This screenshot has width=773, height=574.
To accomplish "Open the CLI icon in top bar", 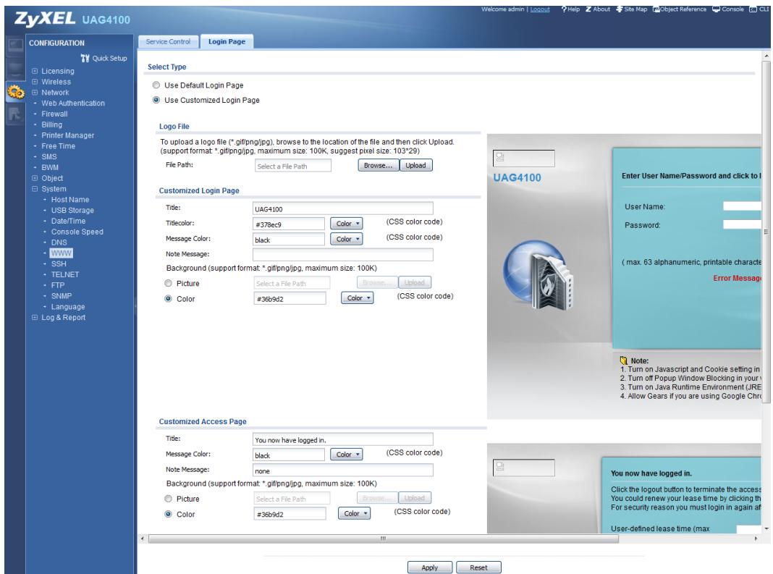I will tap(759, 9).
